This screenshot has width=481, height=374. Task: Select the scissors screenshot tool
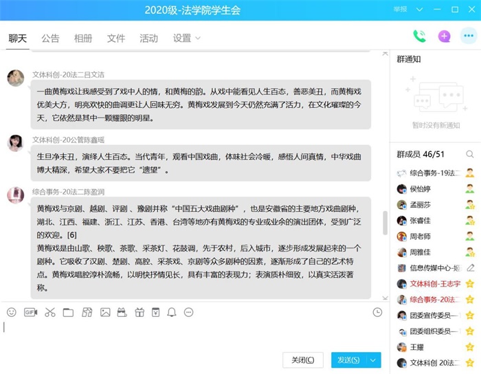pos(49,312)
